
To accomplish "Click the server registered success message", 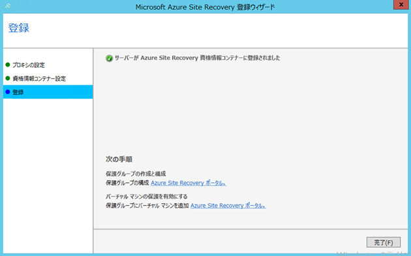I will [x=198, y=58].
